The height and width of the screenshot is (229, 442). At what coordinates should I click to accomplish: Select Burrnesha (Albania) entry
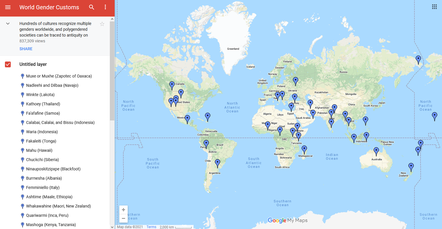(44, 178)
